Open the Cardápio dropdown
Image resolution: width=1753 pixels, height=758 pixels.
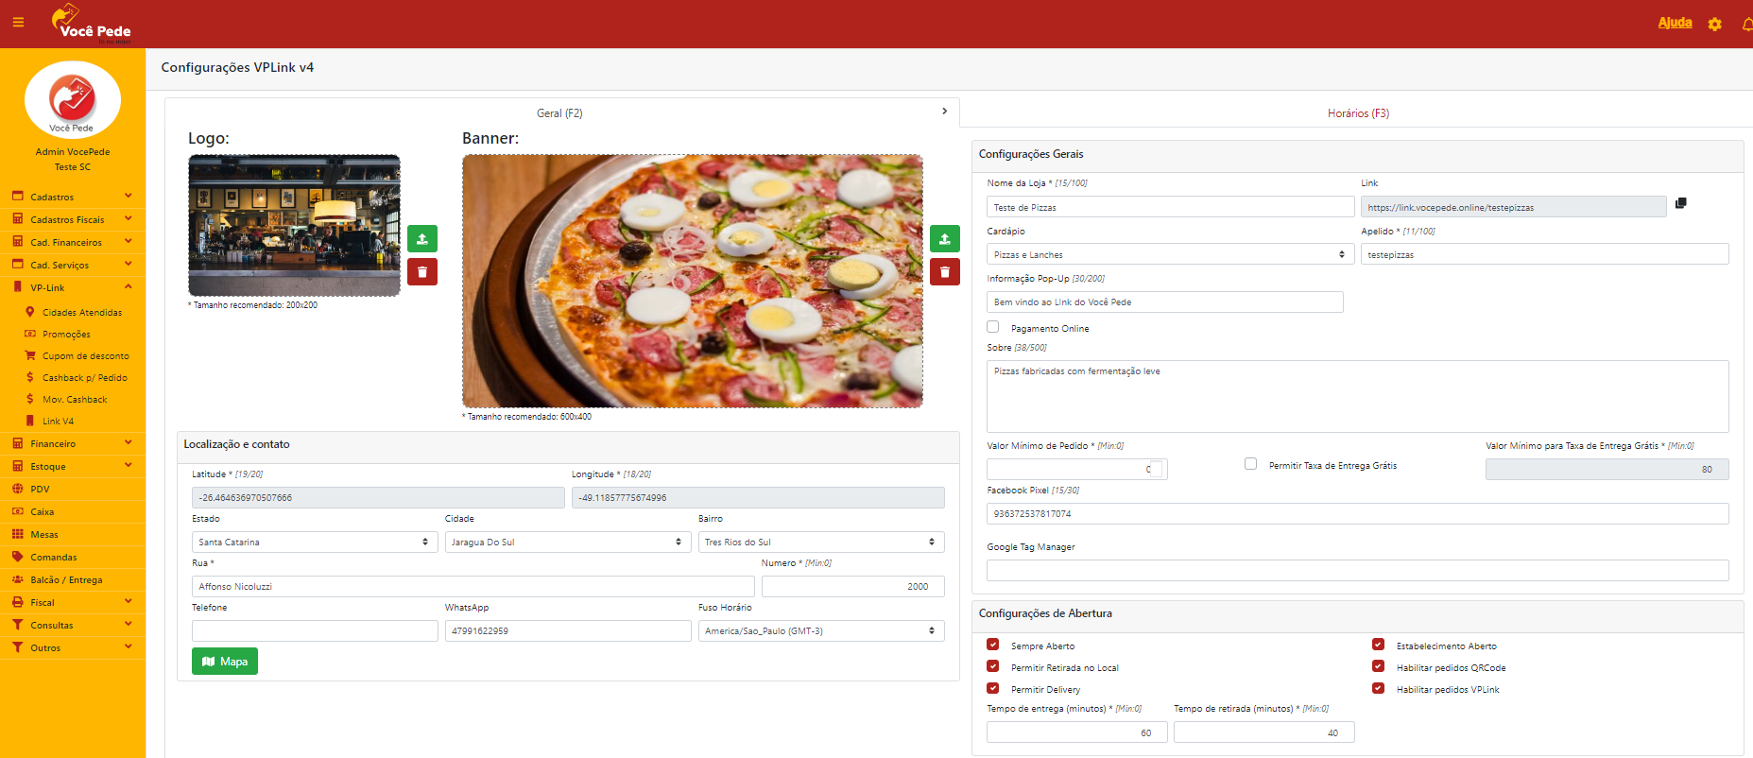pyautogui.click(x=1169, y=255)
